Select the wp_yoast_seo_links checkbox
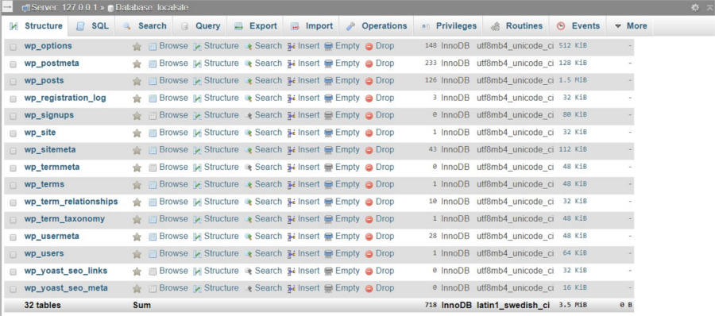715x316 pixels. (x=14, y=272)
